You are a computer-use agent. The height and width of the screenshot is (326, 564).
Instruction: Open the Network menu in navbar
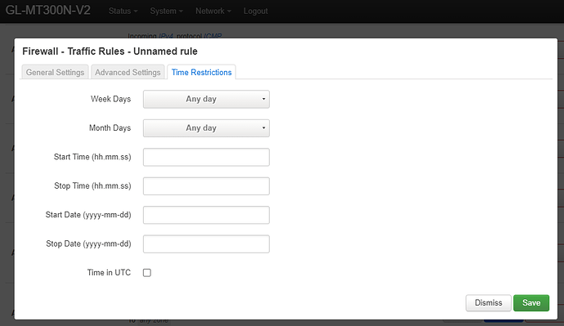pos(213,11)
